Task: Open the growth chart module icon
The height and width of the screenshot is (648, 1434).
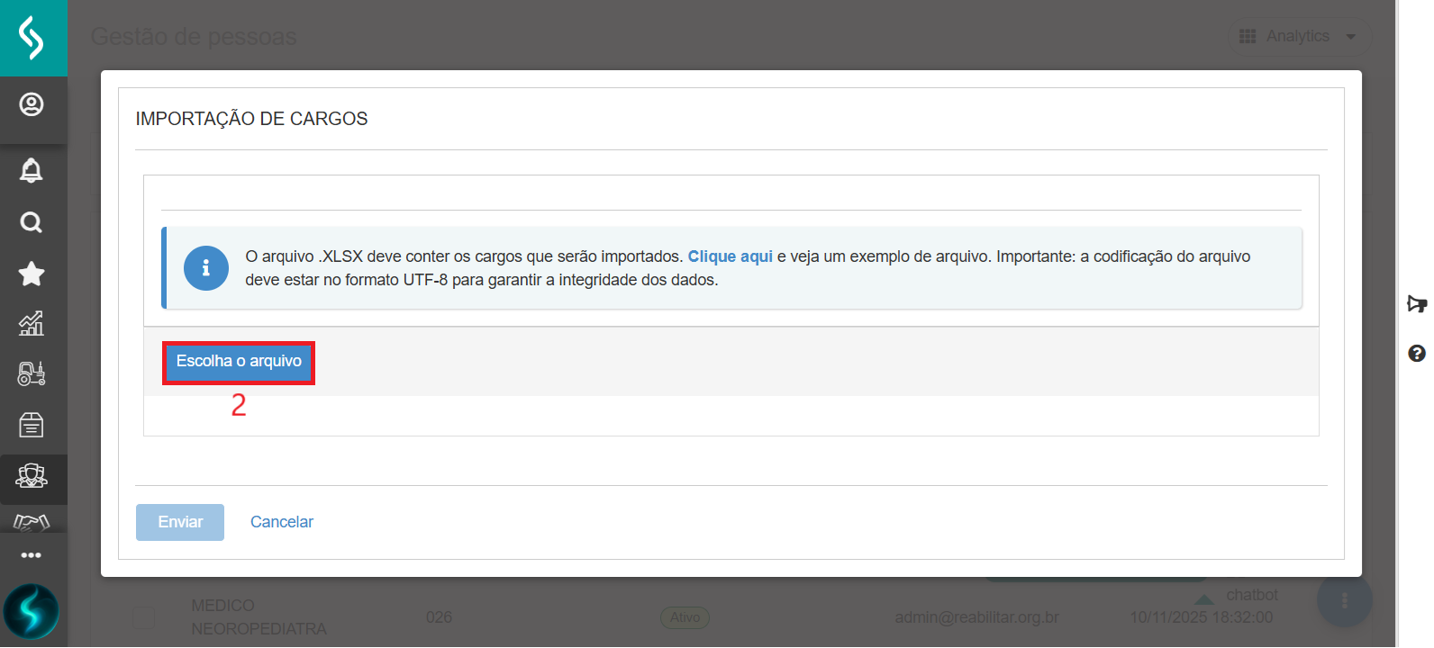Action: (x=32, y=323)
